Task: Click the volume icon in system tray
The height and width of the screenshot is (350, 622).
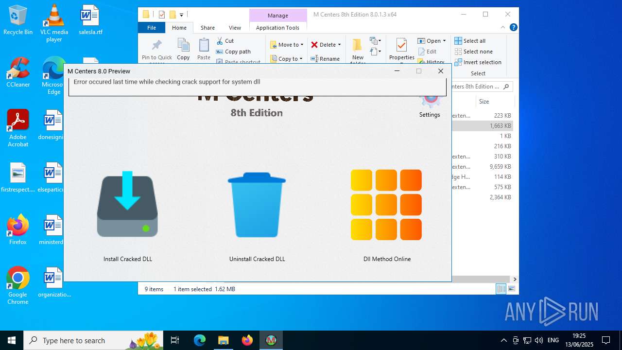Action: pos(538,340)
